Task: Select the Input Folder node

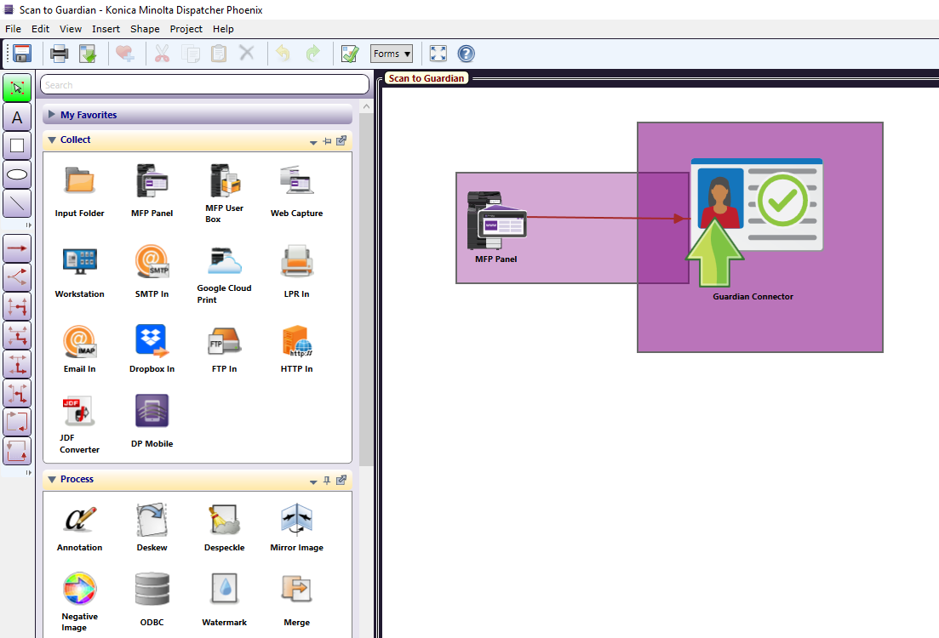Action: coord(80,191)
